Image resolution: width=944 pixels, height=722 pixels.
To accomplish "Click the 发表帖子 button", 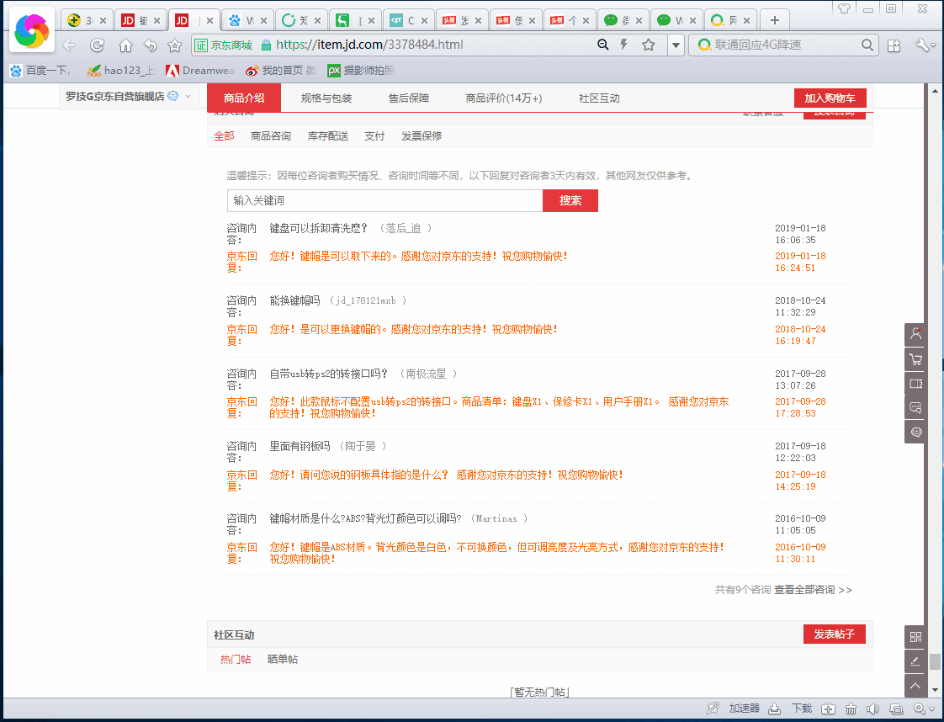I will coord(835,634).
